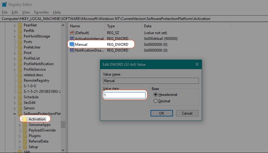The height and width of the screenshot is (153, 268).
Task: Expand the Schedule key
Action: click(x=15, y=97)
